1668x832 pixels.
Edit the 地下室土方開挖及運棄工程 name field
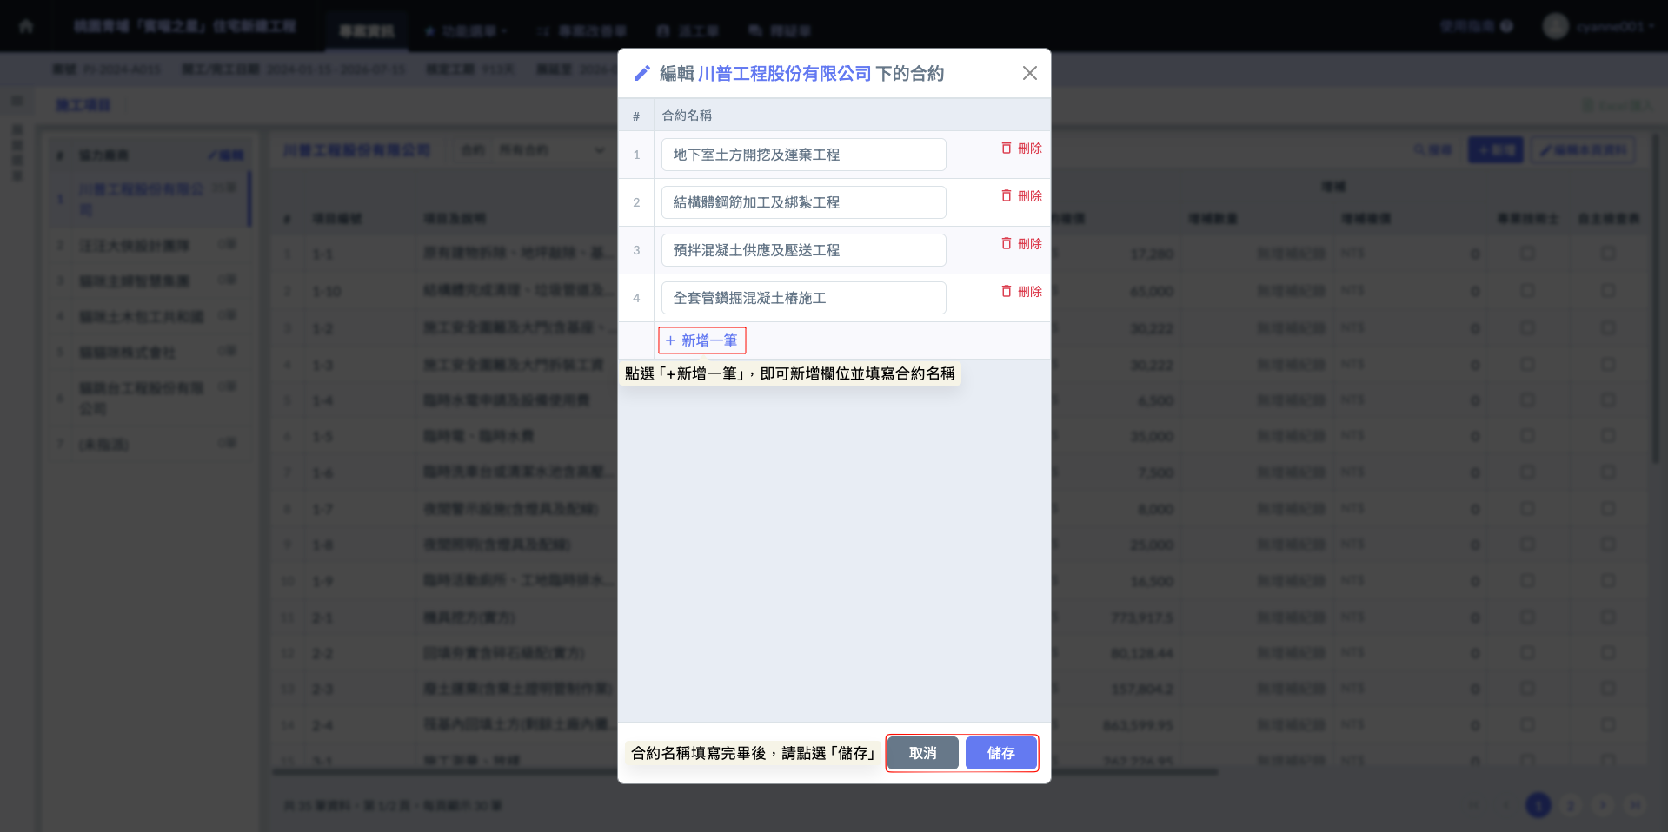click(803, 155)
